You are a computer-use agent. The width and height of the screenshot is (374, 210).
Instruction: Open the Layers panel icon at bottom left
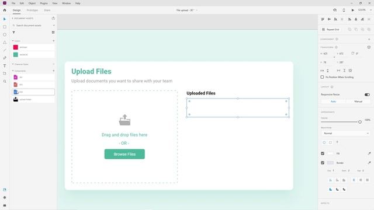(5, 198)
